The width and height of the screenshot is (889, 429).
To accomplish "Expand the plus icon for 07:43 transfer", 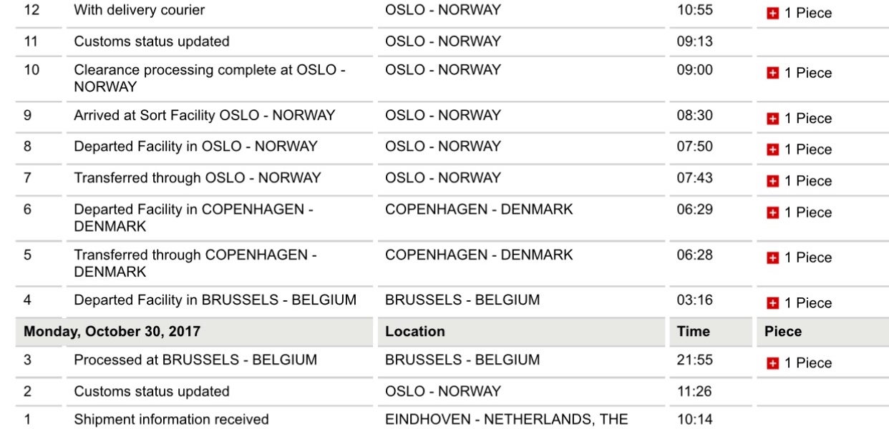I will tap(774, 182).
